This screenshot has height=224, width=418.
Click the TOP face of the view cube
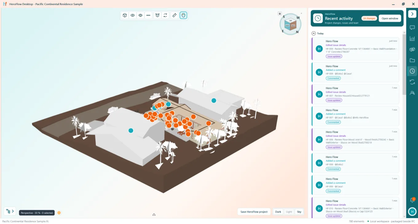pos(290,21)
